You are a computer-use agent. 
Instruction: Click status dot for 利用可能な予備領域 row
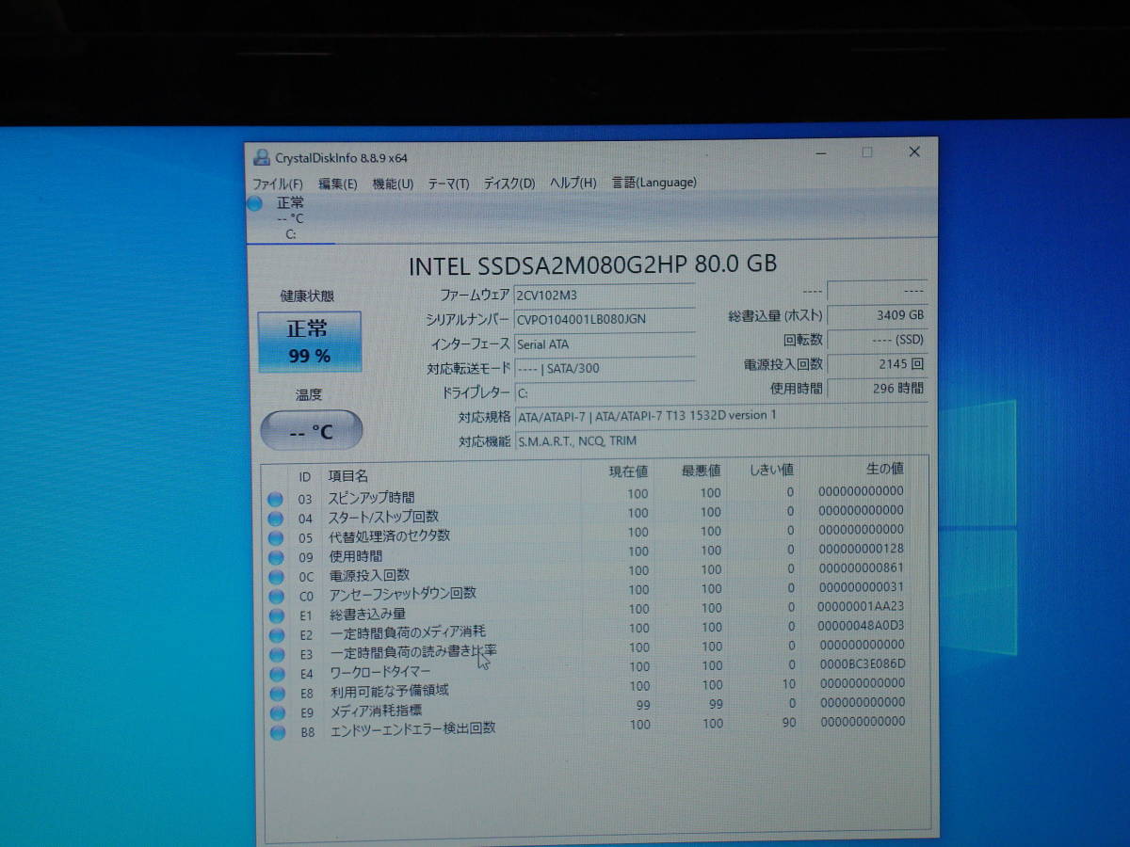276,694
